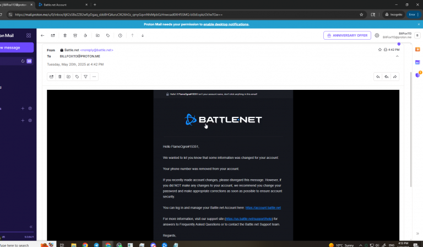423x247 pixels.
Task: Collapse the Proton Mail sidebar with double chevron
Action: point(31,227)
